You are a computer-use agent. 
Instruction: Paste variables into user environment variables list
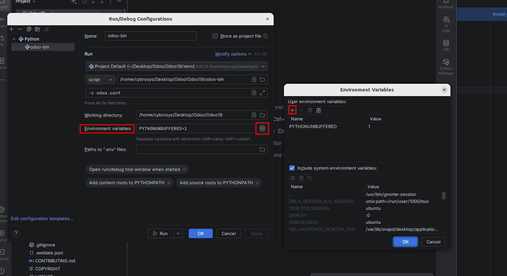coord(319,110)
